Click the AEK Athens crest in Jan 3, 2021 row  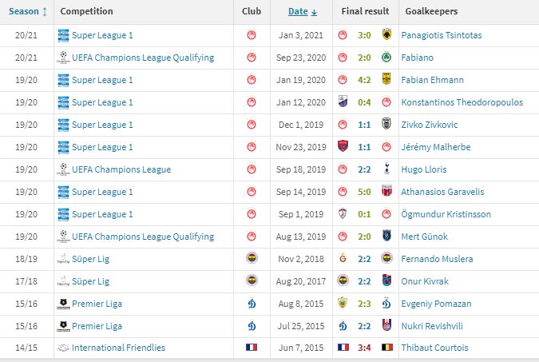(386, 34)
